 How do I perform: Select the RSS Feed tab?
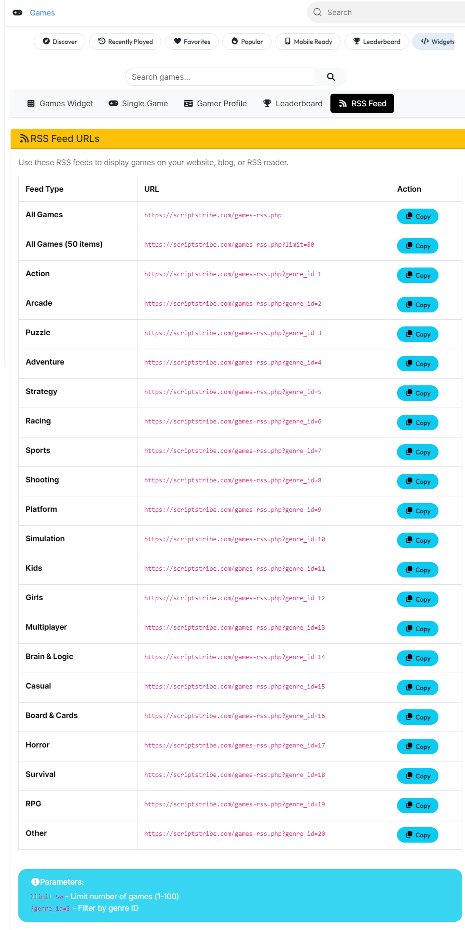tap(362, 103)
